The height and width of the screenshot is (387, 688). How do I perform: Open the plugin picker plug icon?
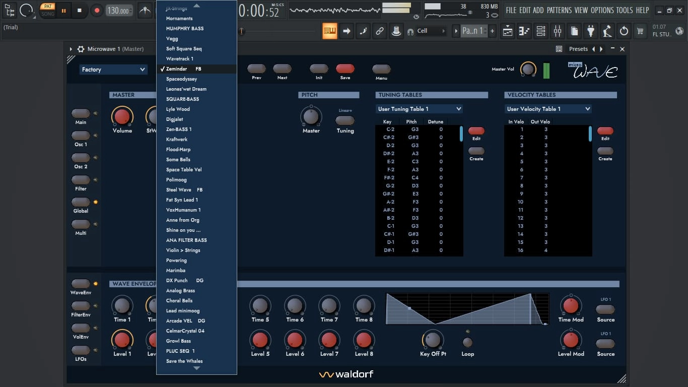pos(590,31)
